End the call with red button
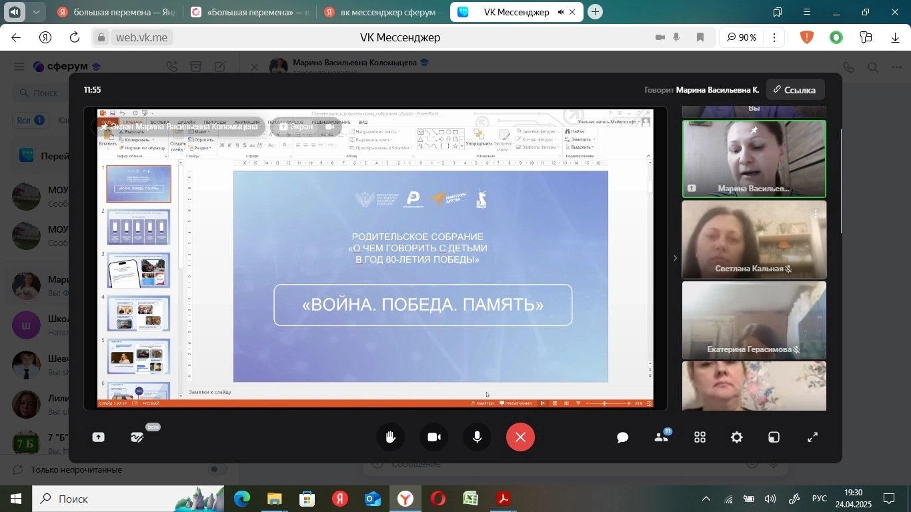Screen dimensions: 911x512 520,437
